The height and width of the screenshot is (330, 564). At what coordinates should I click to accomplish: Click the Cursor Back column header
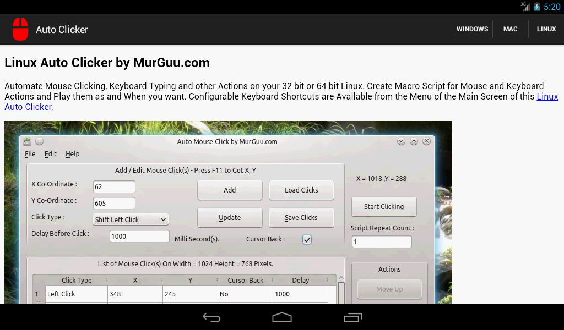point(245,280)
